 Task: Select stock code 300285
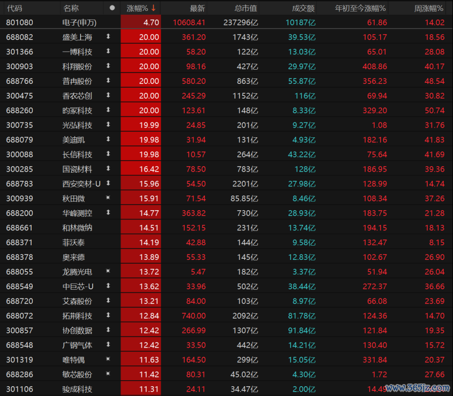click(x=20, y=169)
